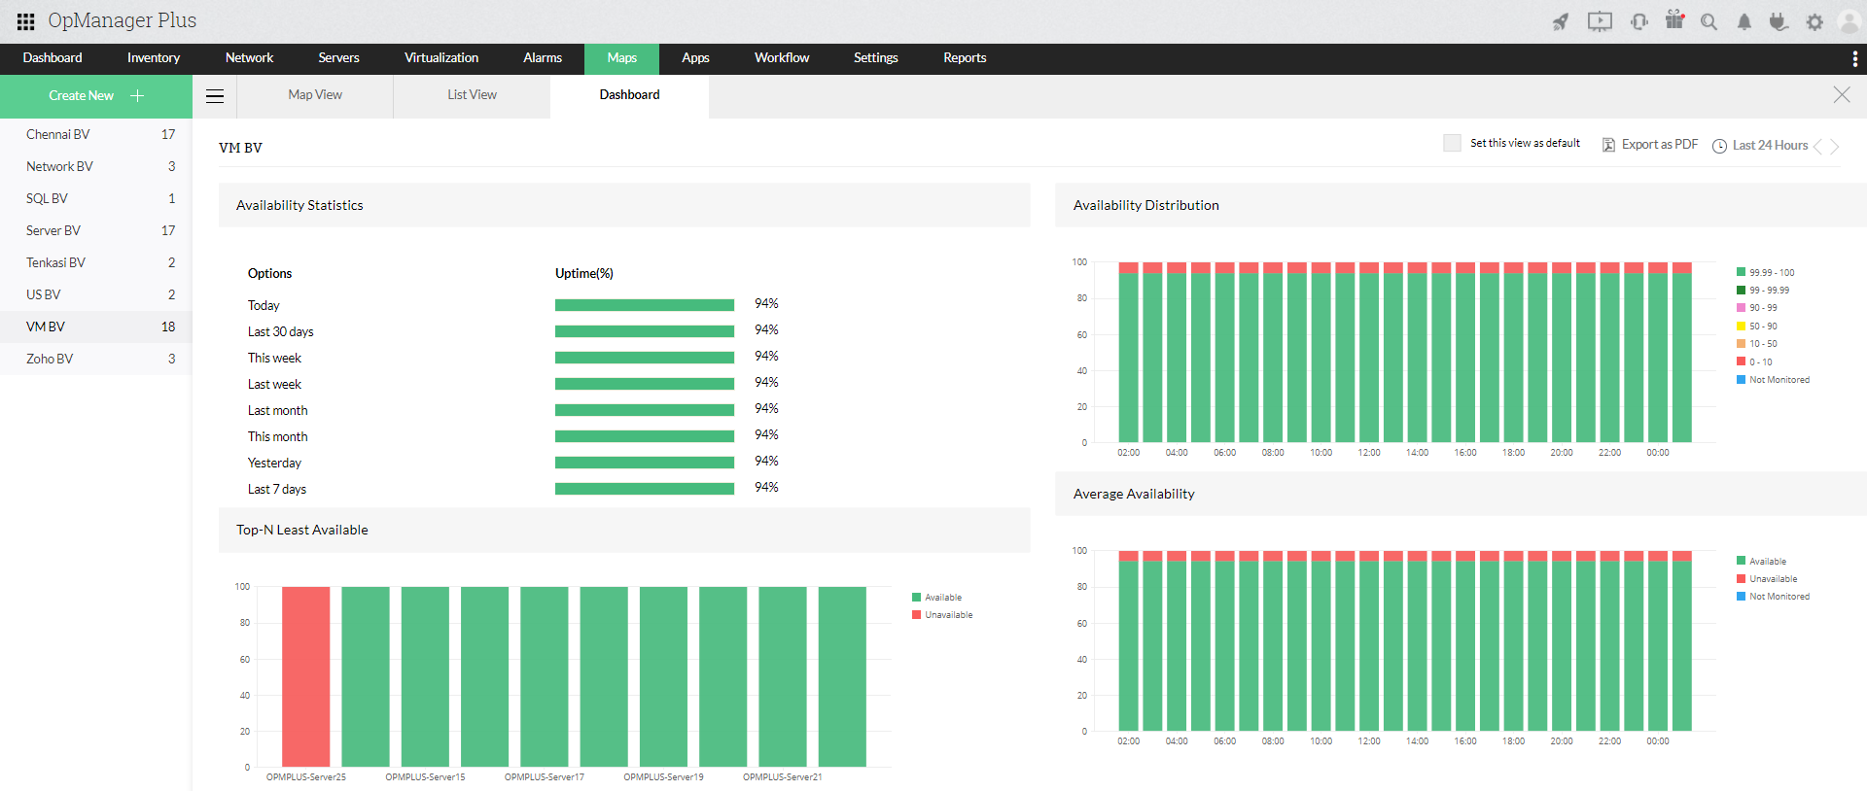1867x791 pixels.
Task: Select SQL BV in the sidebar
Action: [x=96, y=198]
